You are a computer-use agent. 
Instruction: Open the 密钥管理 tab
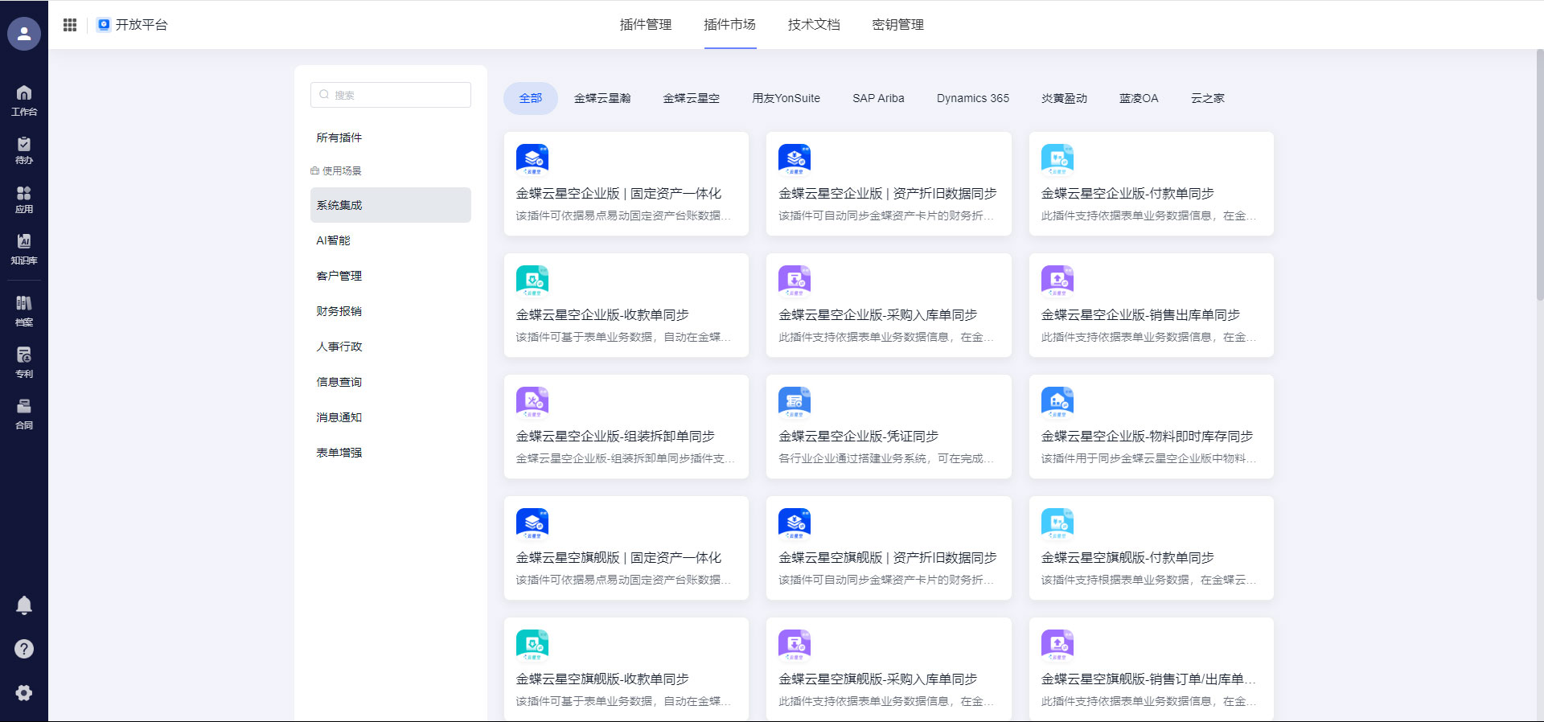tap(897, 25)
